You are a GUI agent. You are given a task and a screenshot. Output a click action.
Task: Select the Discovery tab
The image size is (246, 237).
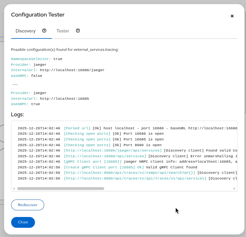point(25,31)
